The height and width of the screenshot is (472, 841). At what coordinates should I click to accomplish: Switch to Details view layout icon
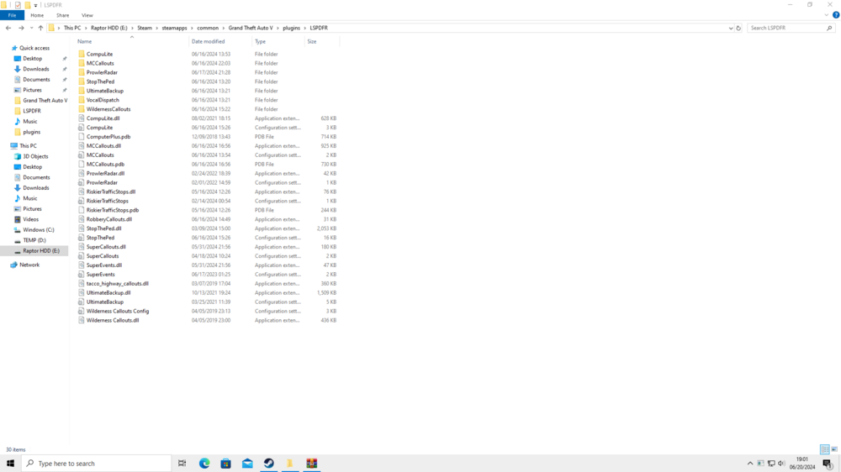(x=824, y=449)
